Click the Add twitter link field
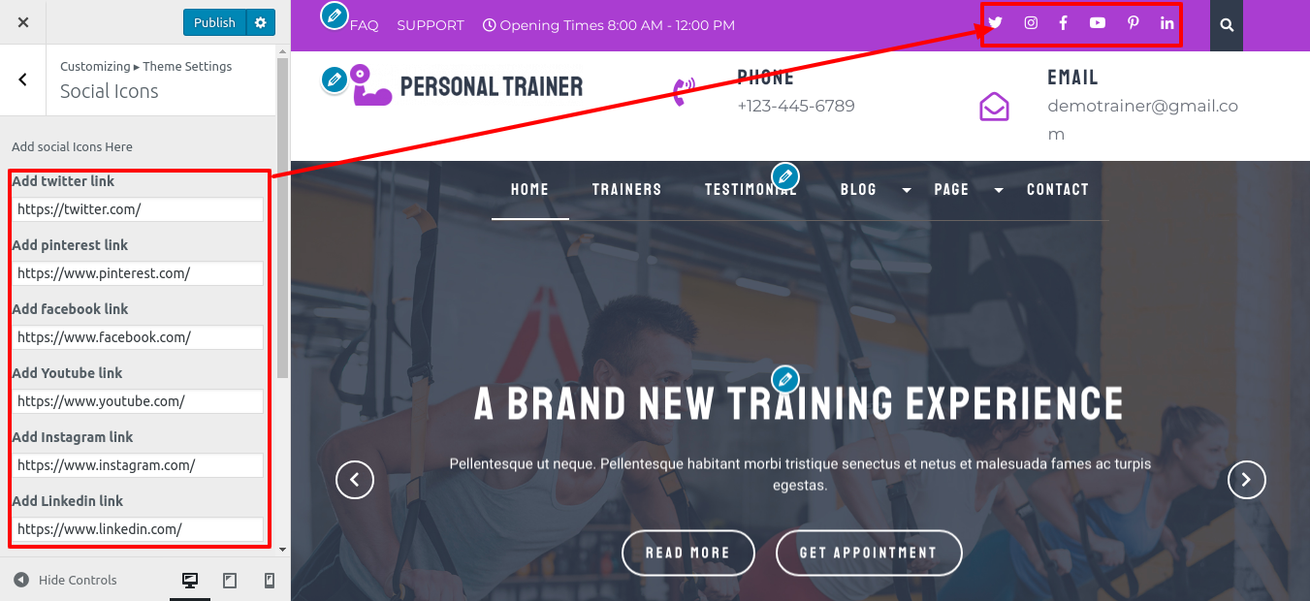The image size is (1310, 601). click(138, 209)
